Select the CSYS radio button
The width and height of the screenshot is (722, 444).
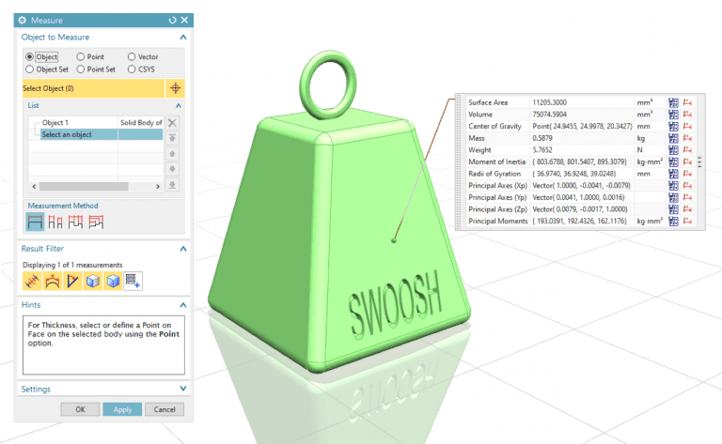pos(132,69)
